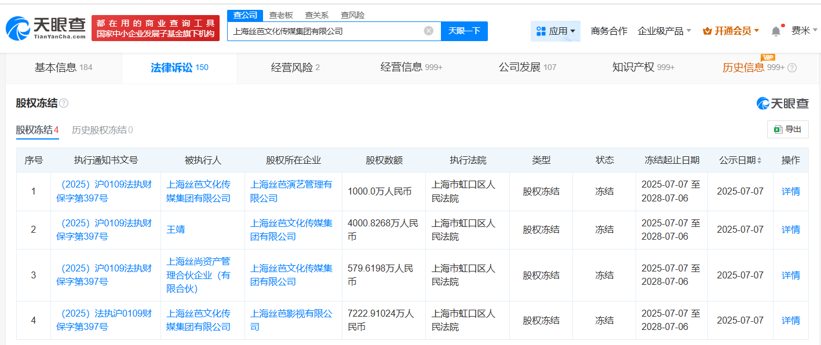The height and width of the screenshot is (345, 821).
Task: Open 详情 for row 3
Action: click(791, 275)
